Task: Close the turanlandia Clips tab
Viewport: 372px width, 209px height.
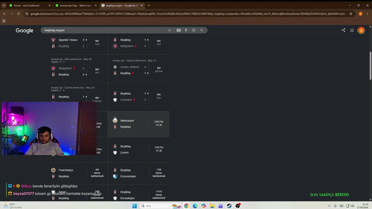Action: click(x=96, y=6)
